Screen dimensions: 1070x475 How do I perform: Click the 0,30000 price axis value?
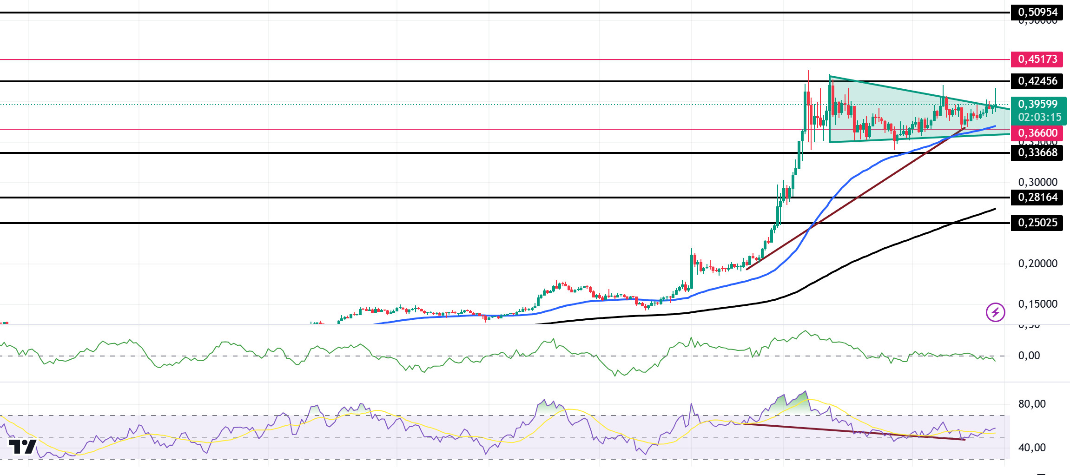tap(1037, 182)
